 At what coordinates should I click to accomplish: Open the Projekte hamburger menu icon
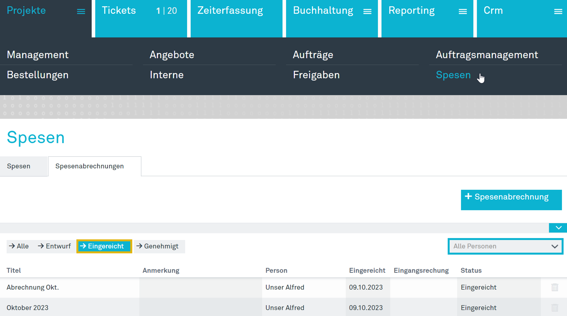pos(81,11)
